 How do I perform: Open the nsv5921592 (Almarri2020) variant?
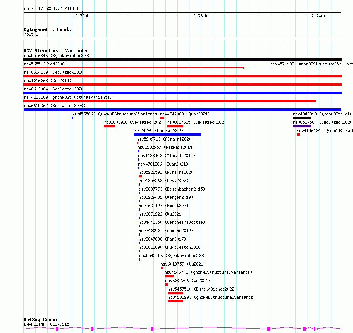(167, 172)
